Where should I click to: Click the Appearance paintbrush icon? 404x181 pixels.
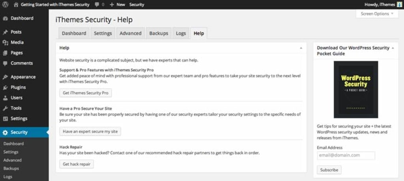pos(5,77)
